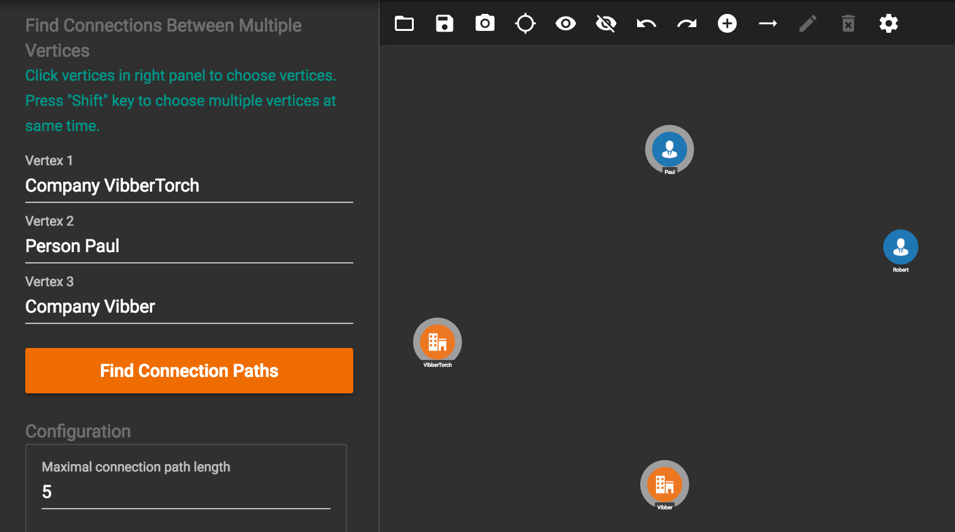Undo the last action

pyautogui.click(x=647, y=24)
